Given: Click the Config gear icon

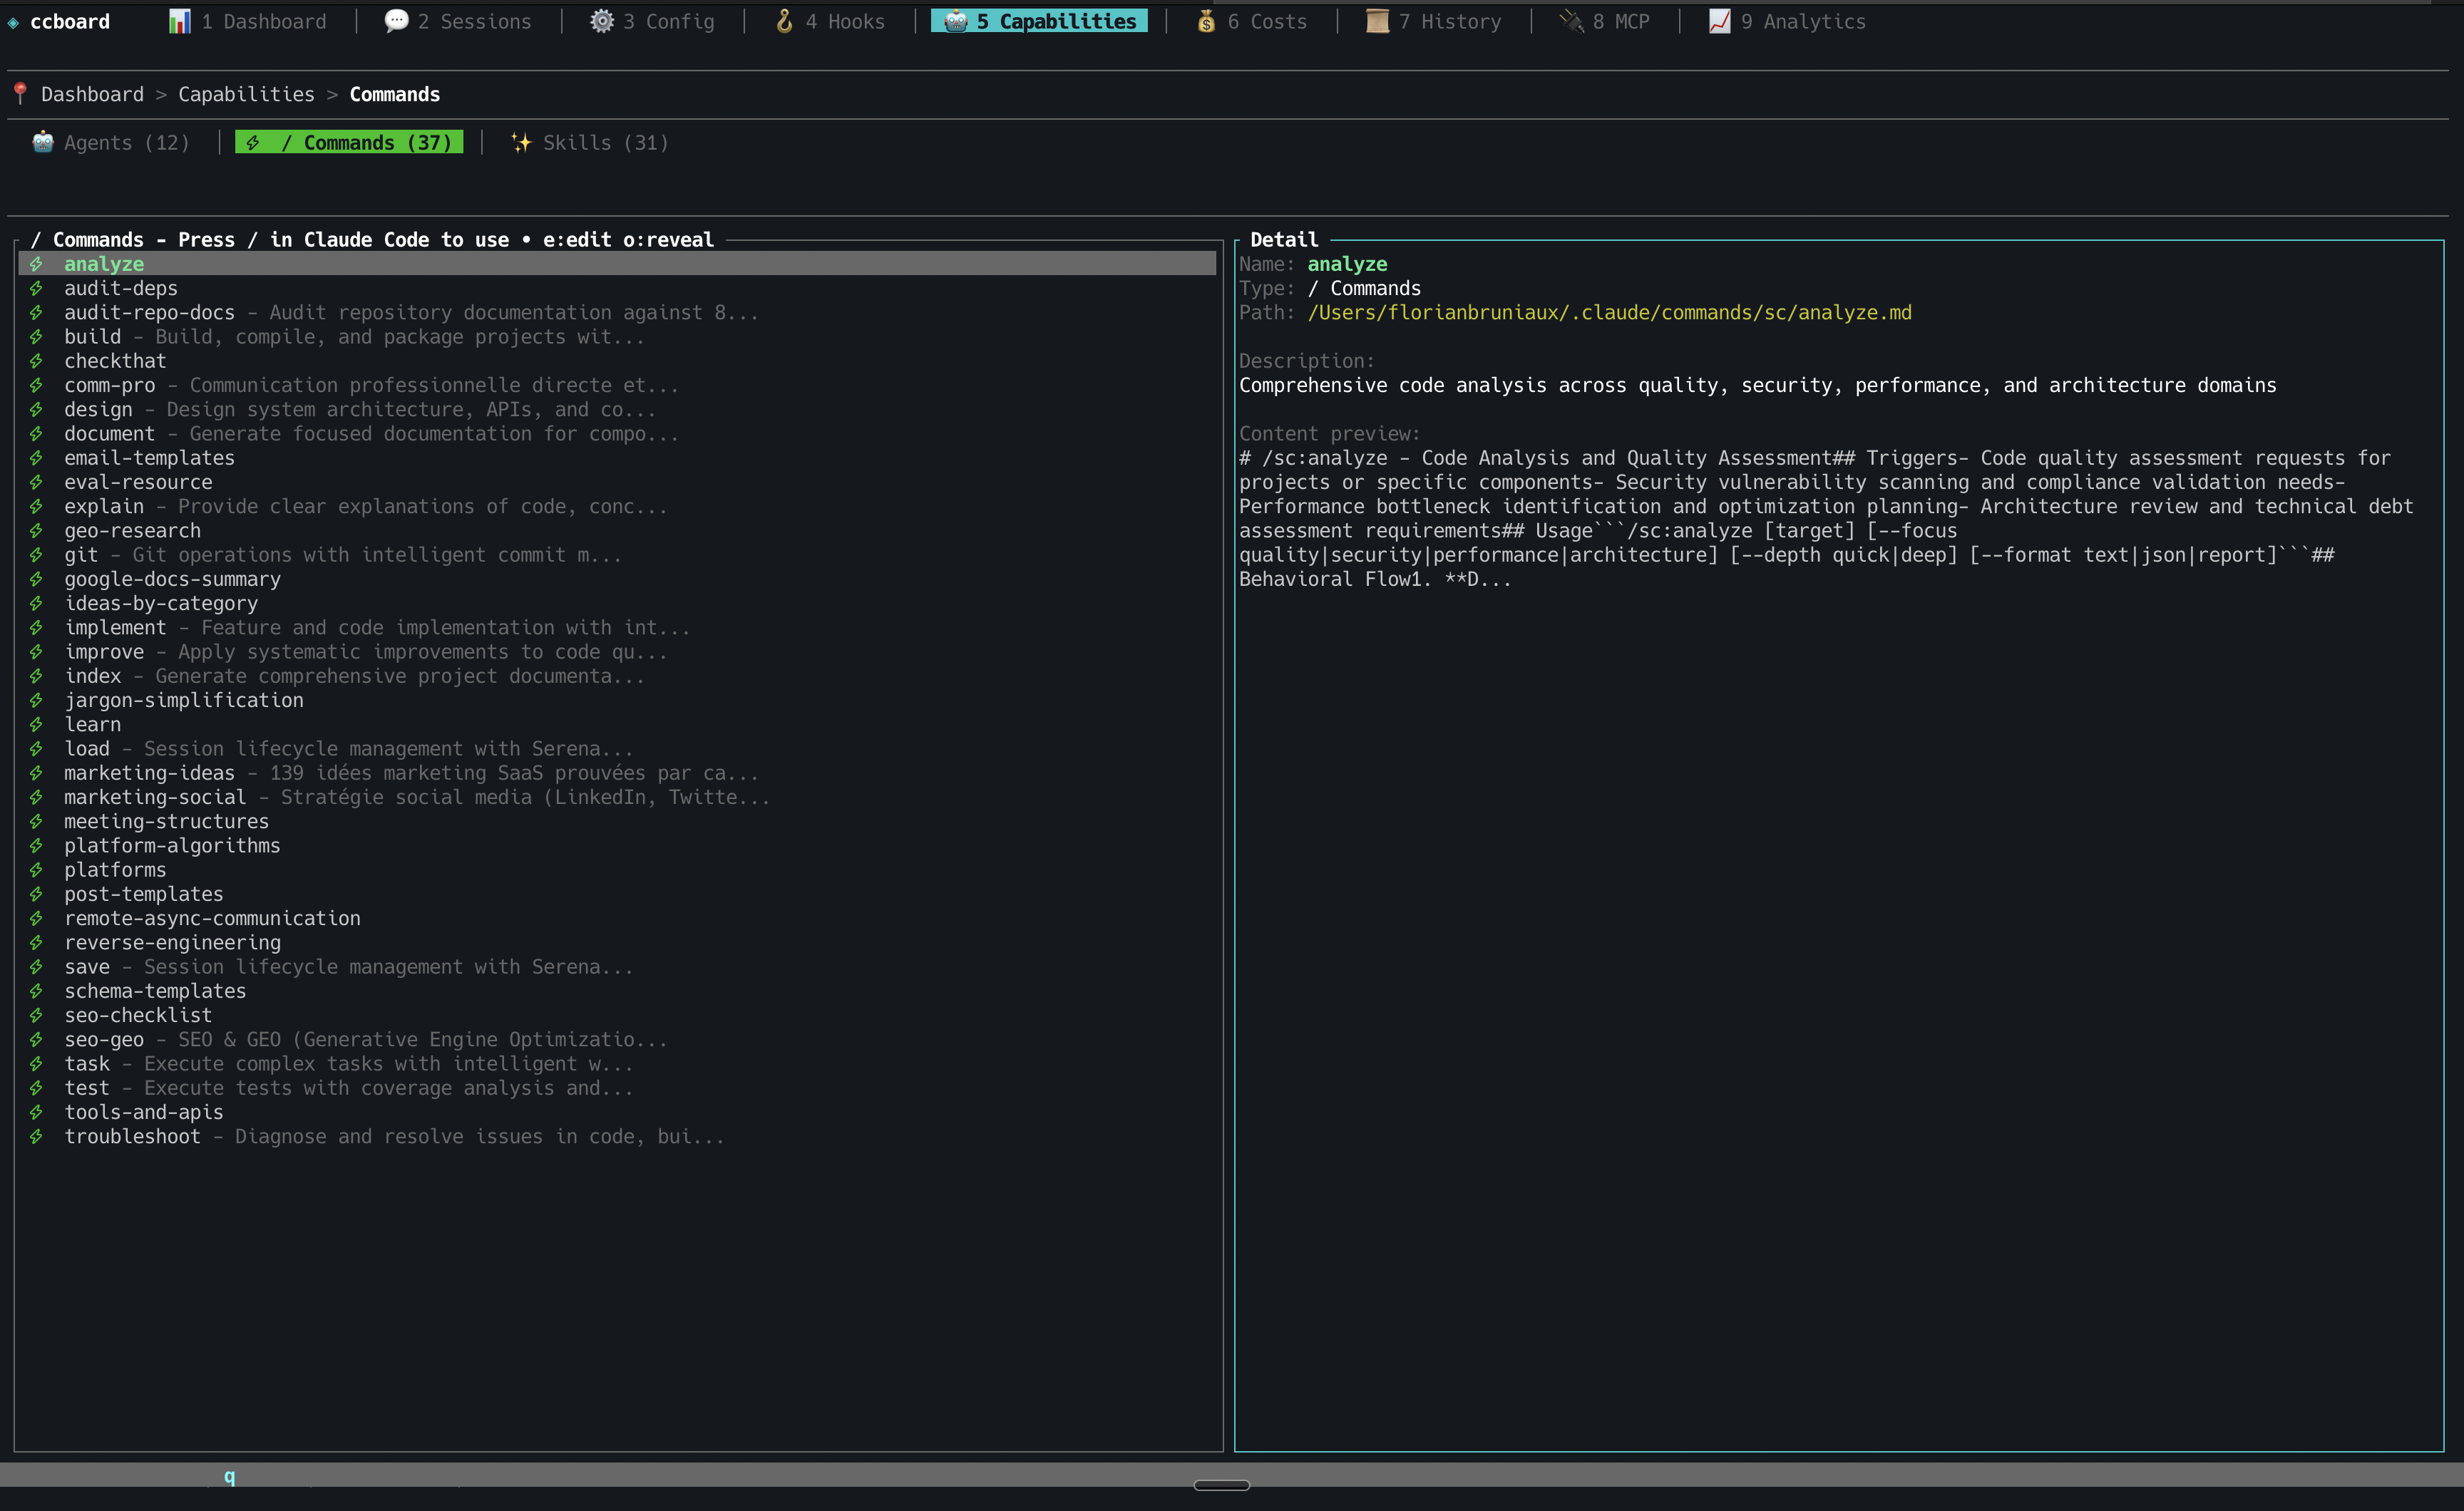Looking at the screenshot, I should point(601,21).
